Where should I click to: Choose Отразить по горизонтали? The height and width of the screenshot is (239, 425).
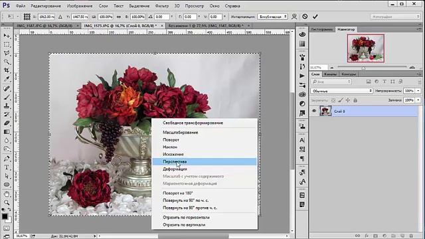click(x=205, y=217)
